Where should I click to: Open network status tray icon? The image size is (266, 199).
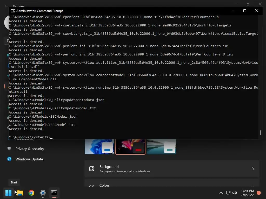coord(228,193)
